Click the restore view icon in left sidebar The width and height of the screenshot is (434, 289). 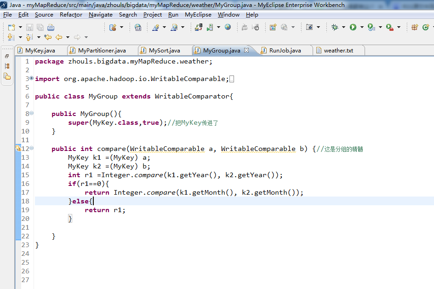click(x=7, y=56)
